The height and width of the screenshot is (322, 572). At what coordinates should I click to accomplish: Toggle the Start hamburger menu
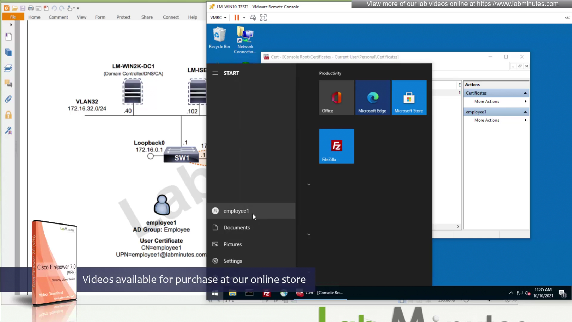215,73
